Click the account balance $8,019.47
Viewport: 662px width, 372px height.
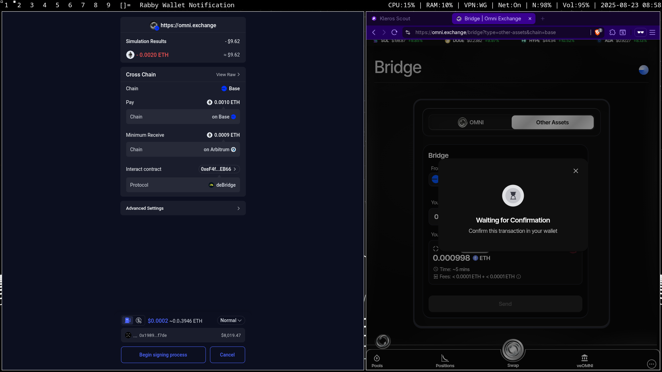[x=231, y=335]
